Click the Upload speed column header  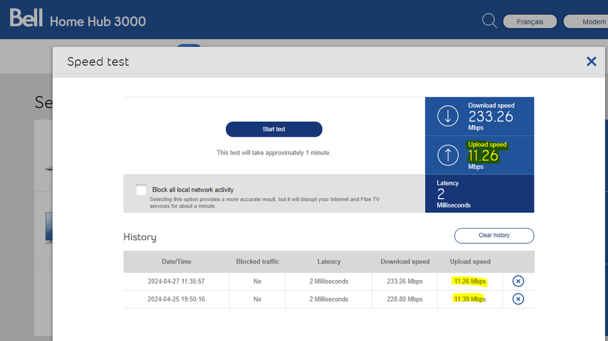470,261
